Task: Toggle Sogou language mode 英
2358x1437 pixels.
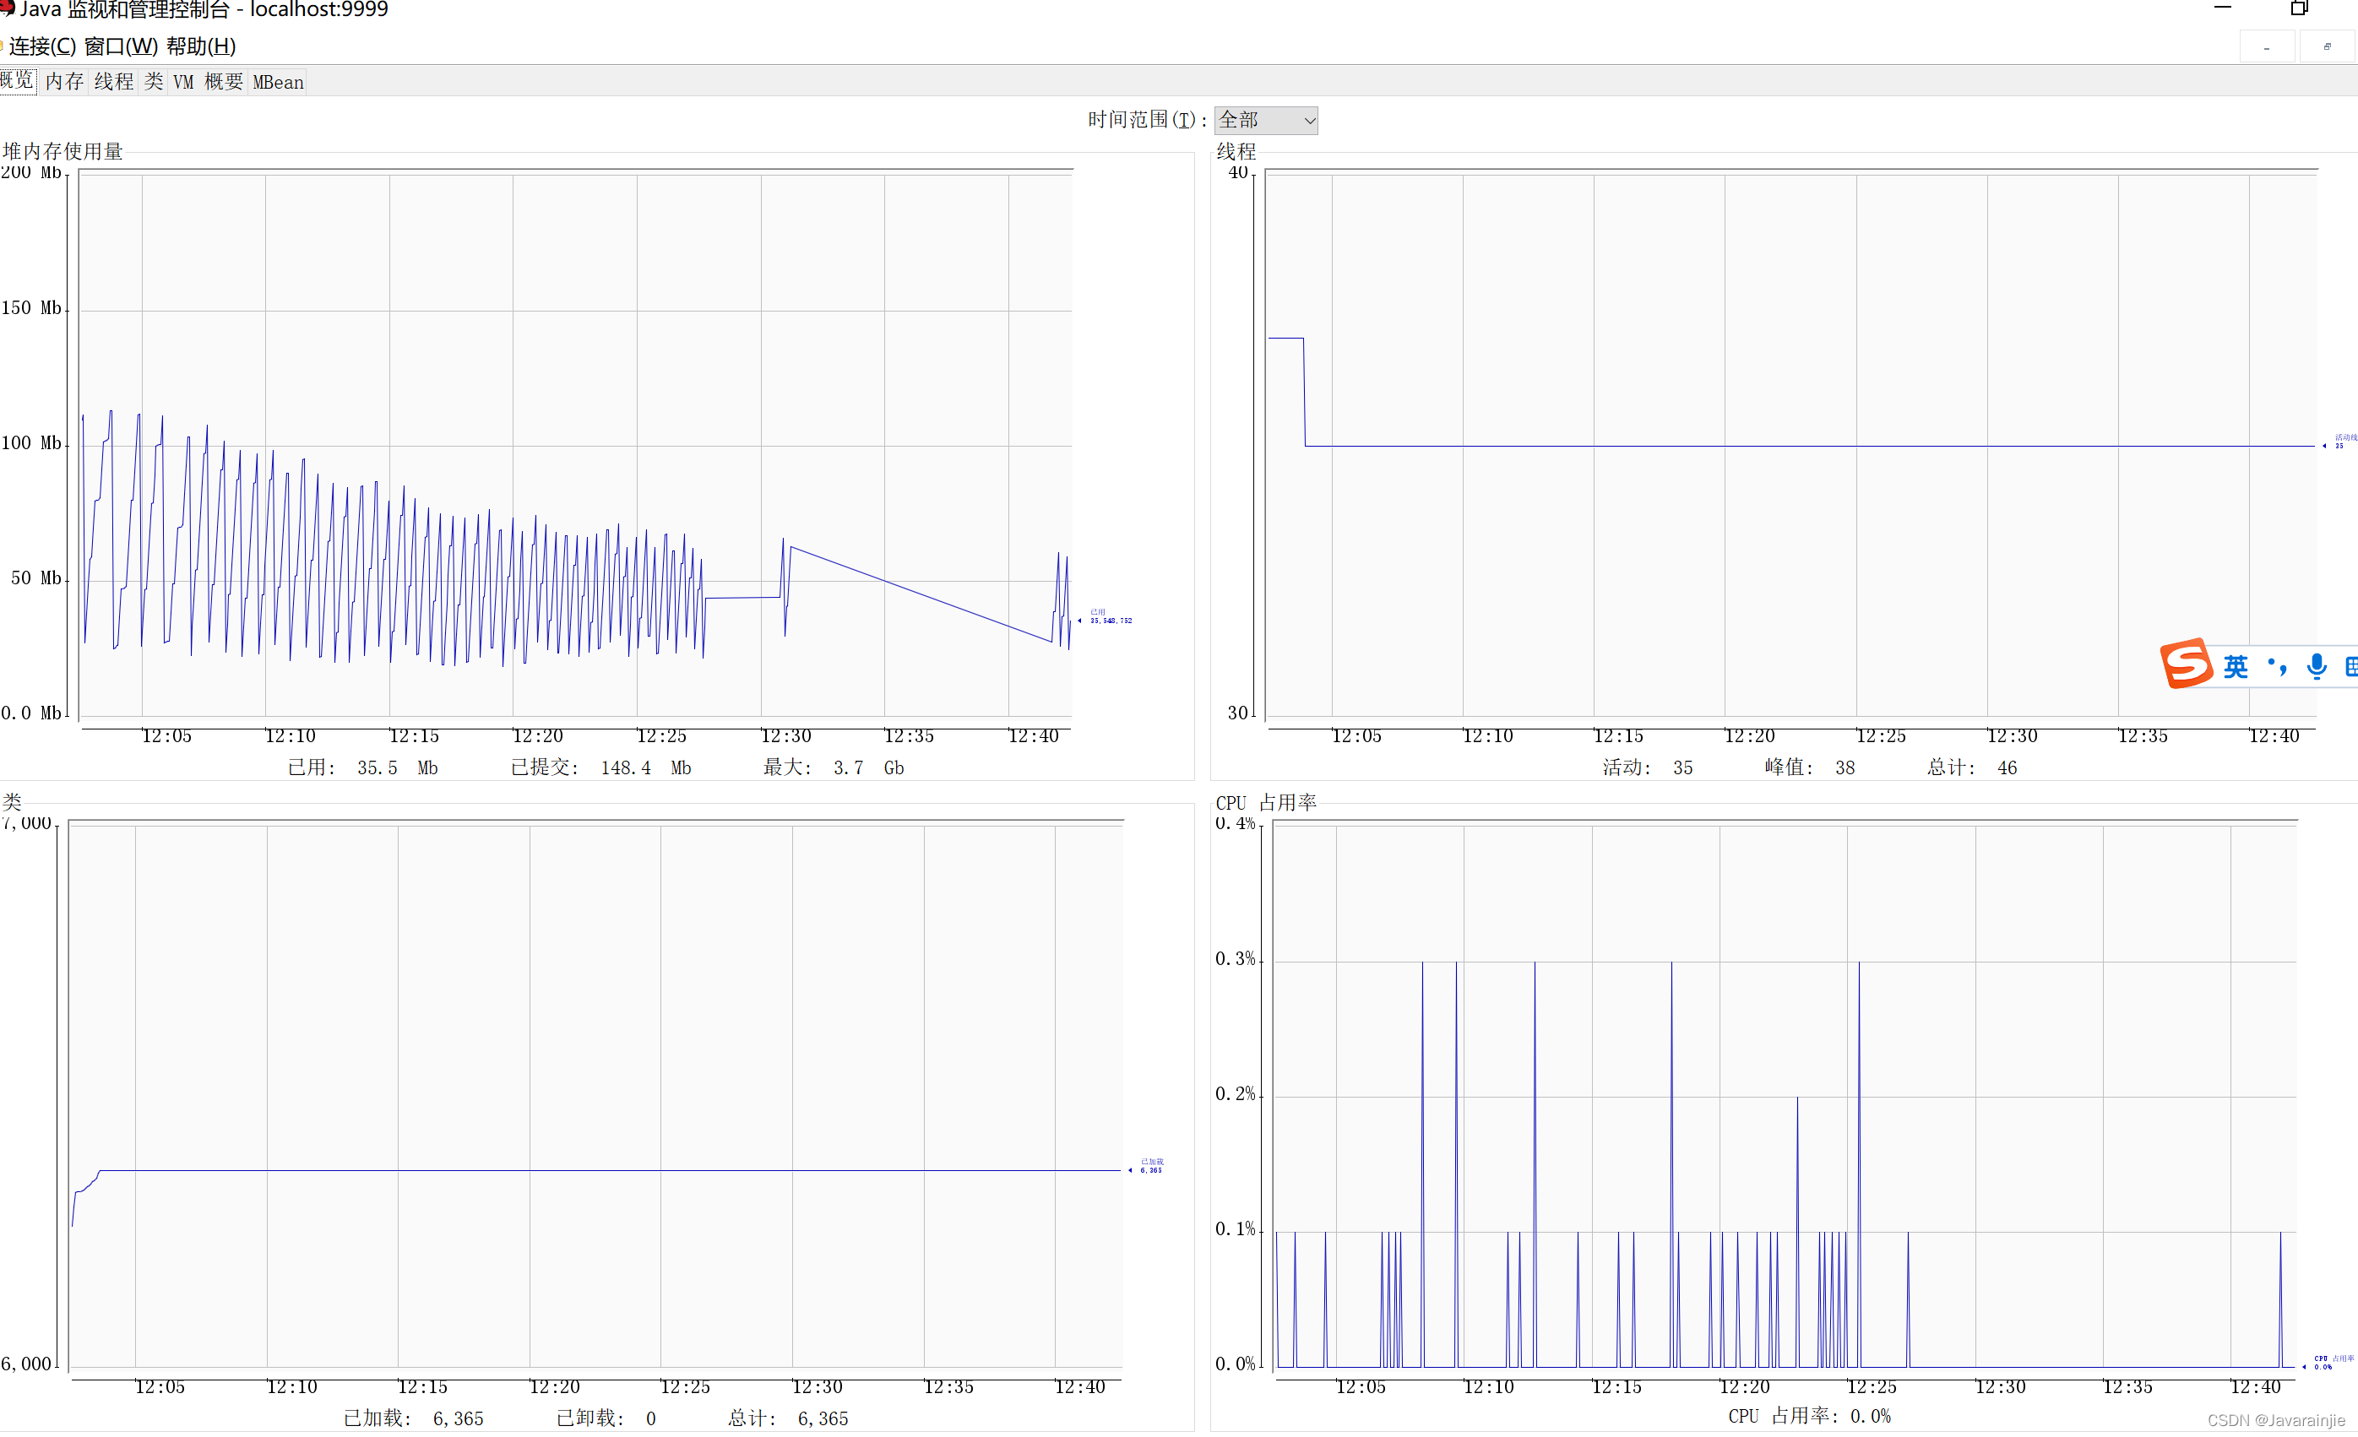Action: pos(2236,666)
